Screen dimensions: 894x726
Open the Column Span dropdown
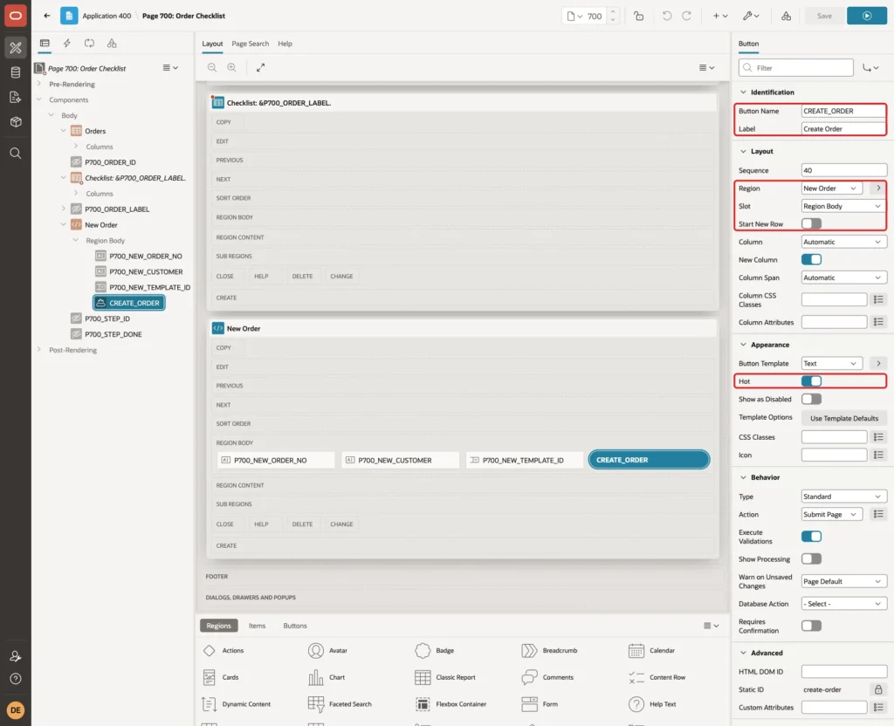pos(844,277)
